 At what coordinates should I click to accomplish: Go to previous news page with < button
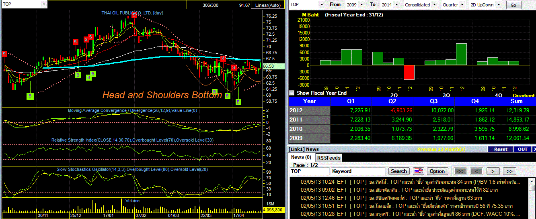pyautogui.click(x=476, y=171)
